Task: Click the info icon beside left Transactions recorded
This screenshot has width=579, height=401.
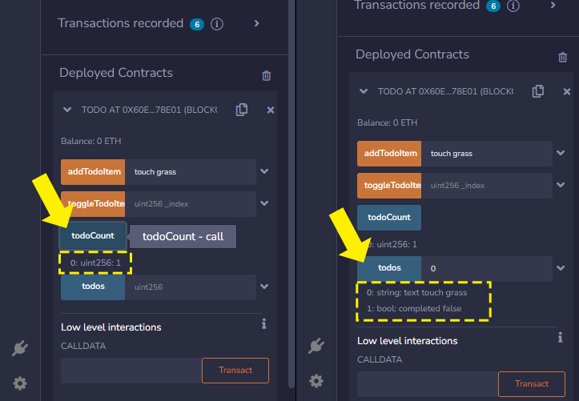Action: pyautogui.click(x=217, y=23)
